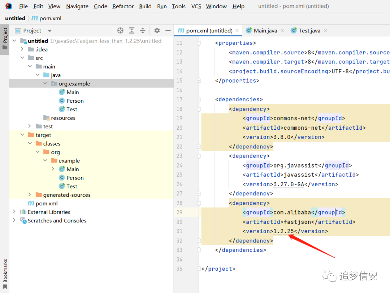The width and height of the screenshot is (390, 293).
Task: Click fold marker at line 11 properties
Action: click(x=199, y=43)
